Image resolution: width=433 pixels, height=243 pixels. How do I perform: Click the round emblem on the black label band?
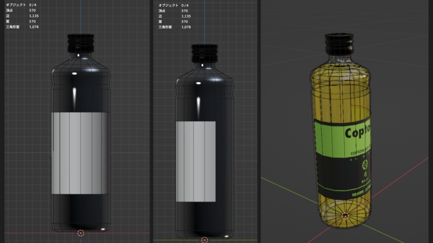(x=365, y=165)
